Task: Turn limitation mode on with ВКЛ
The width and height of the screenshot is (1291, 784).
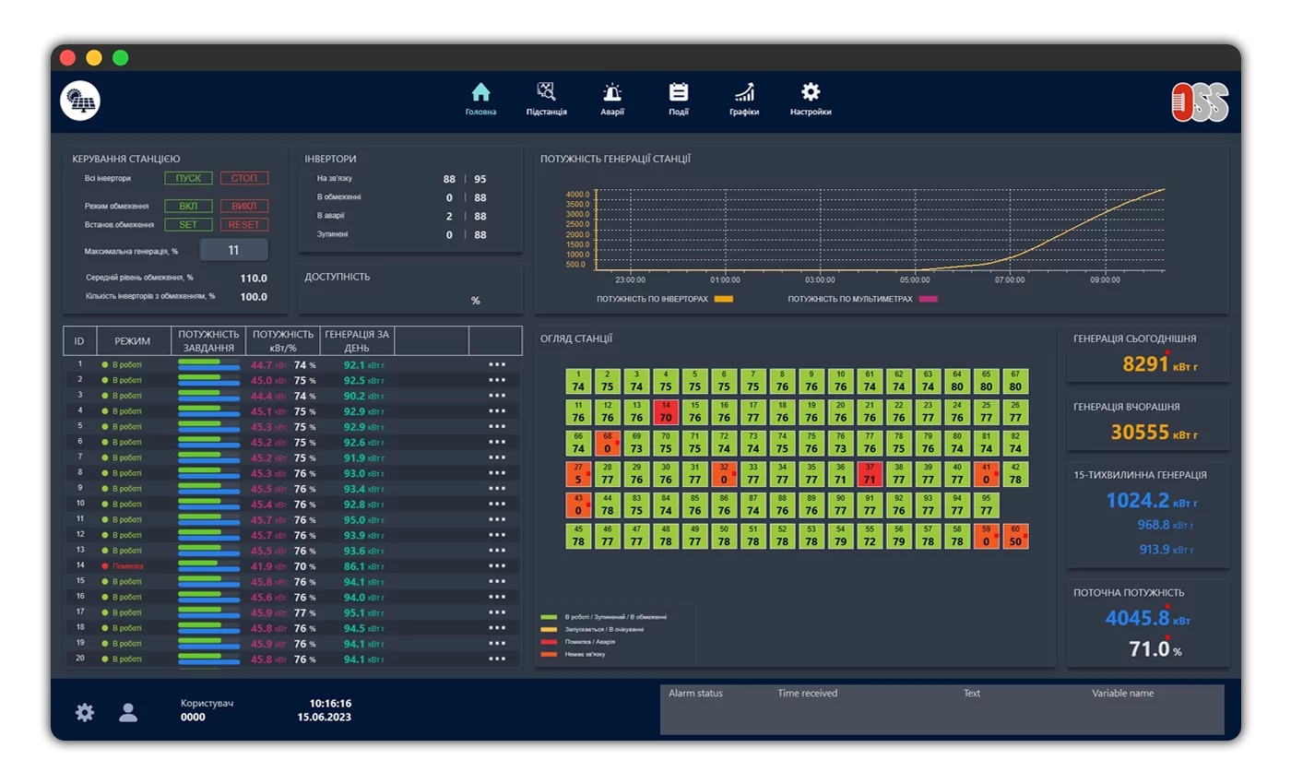Action: (189, 206)
